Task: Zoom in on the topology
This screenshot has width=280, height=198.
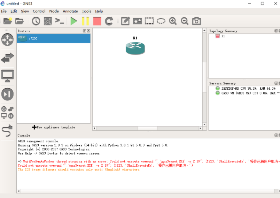Action: (173, 21)
